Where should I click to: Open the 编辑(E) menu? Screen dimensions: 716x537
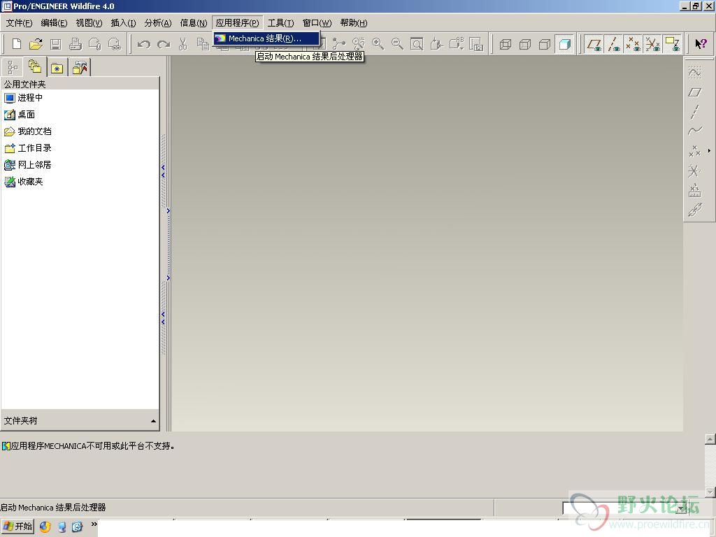[54, 23]
